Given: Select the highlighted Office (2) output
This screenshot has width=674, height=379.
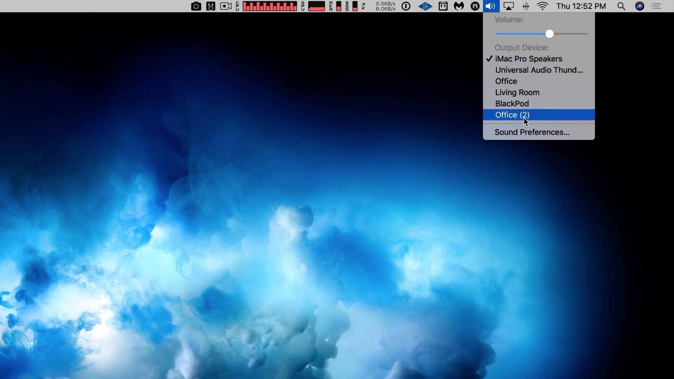Looking at the screenshot, I should click(x=512, y=115).
